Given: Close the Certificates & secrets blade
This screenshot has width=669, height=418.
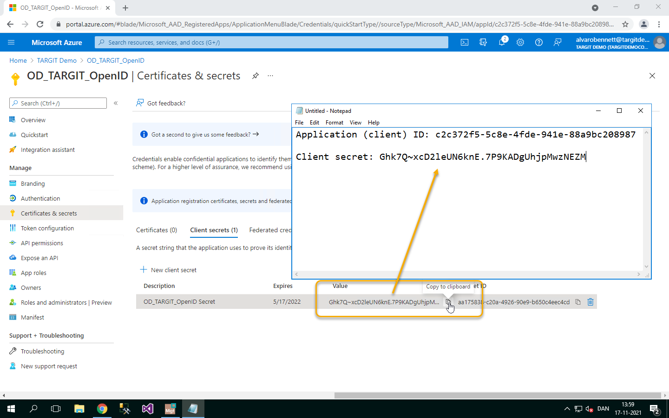Looking at the screenshot, I should click(x=652, y=76).
